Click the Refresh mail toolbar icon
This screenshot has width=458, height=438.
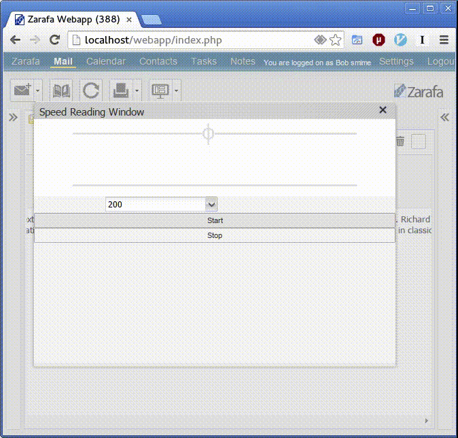pos(91,90)
